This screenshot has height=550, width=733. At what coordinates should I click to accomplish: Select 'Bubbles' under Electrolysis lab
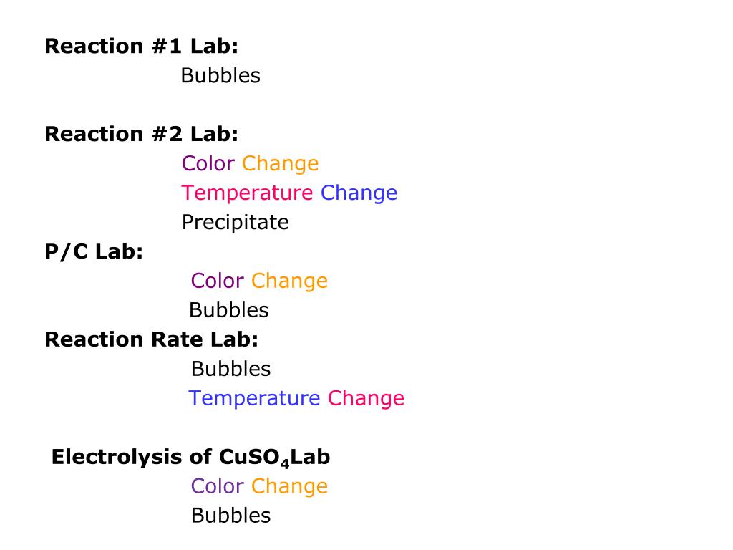[x=231, y=516]
